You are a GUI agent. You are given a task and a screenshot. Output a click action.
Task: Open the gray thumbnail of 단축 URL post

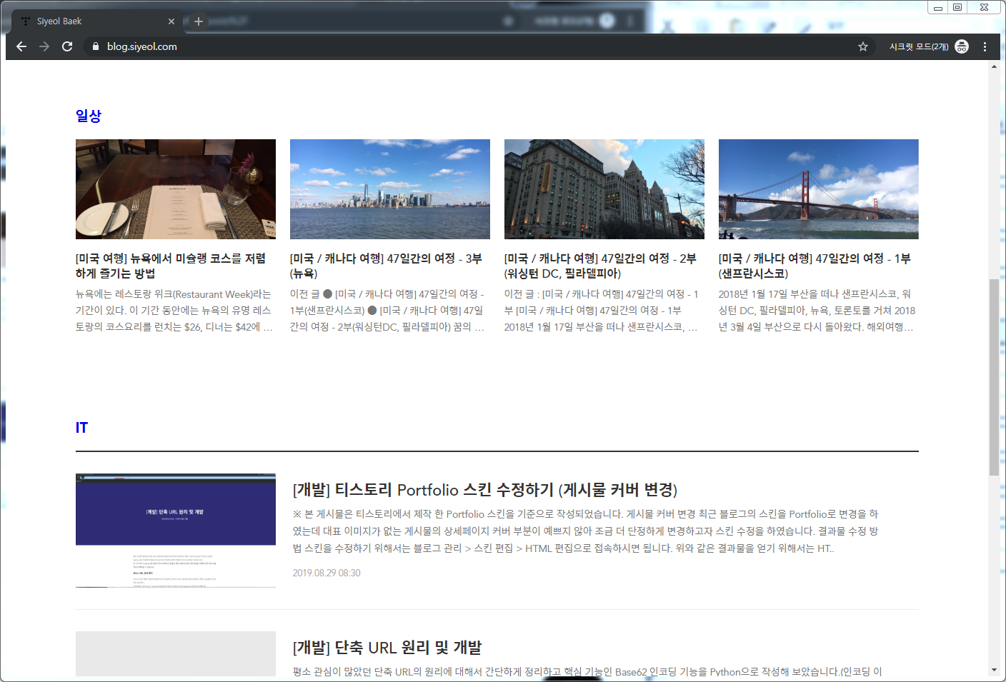176,653
